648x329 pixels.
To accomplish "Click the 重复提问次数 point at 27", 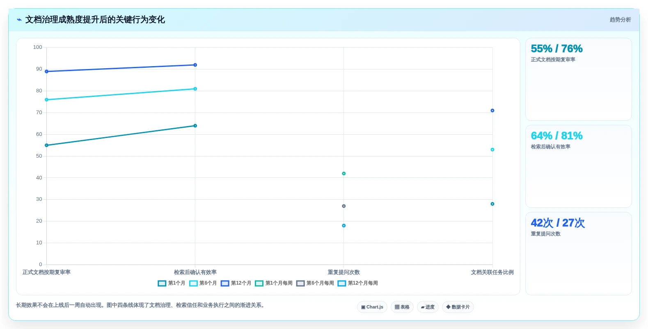I will coord(344,206).
